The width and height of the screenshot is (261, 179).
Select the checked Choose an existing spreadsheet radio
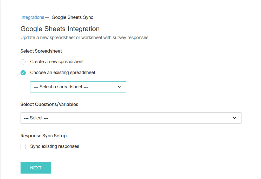coord(23,73)
